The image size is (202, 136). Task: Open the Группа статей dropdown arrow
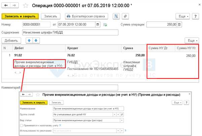pyautogui.click(x=114, y=114)
